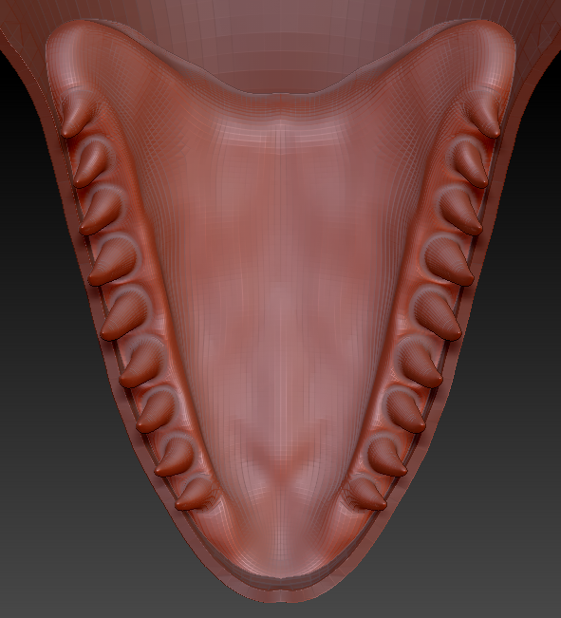This screenshot has height=618, width=561.
Task: Click the outer lip rim at the jaw's bottom tip
Action: coord(280,591)
